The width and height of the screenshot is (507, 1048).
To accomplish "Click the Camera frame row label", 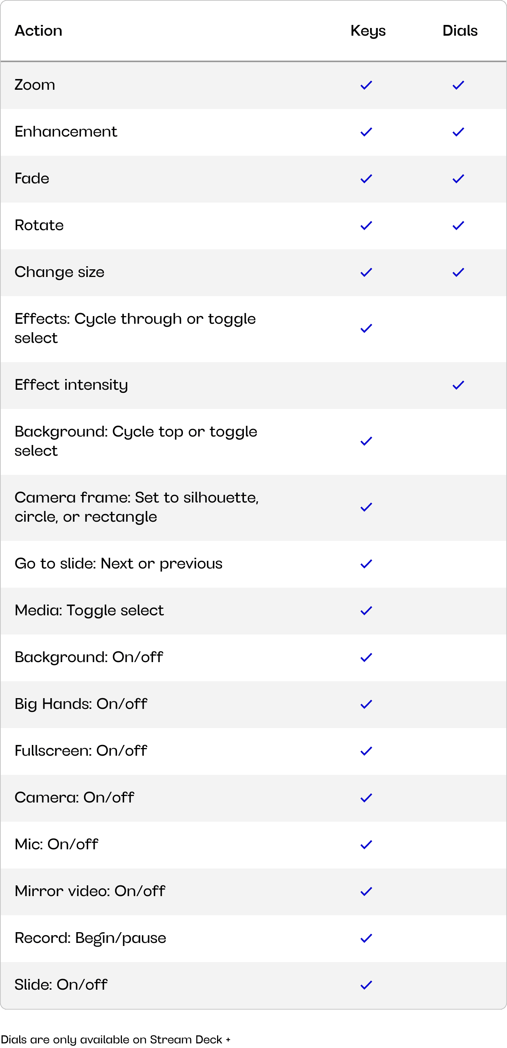I will [137, 507].
